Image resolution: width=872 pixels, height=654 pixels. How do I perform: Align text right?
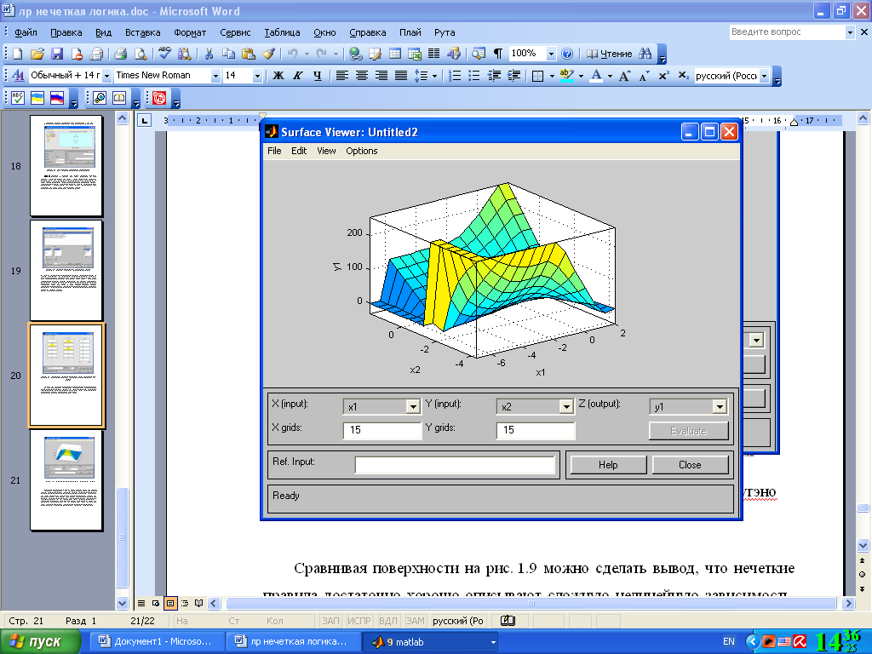click(381, 76)
